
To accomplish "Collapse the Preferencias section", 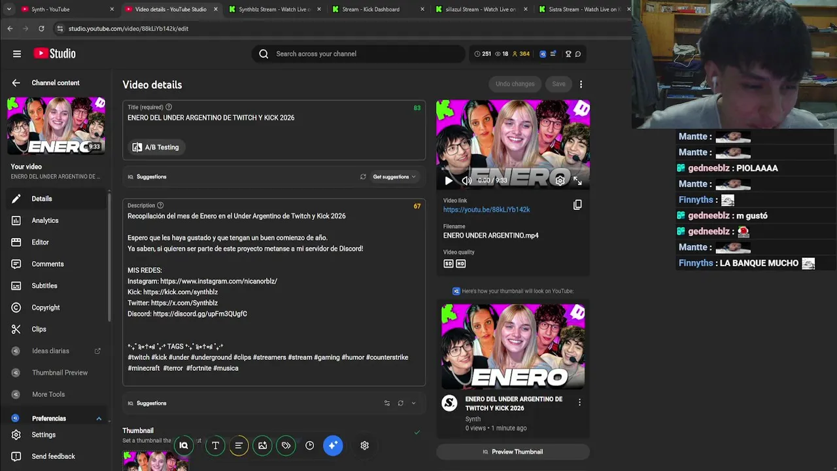I will point(99,419).
